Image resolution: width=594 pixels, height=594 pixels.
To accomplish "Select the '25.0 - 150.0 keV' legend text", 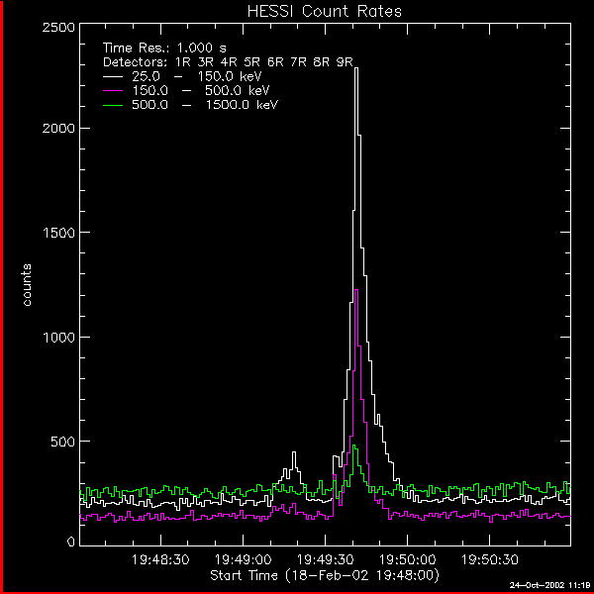I will 197,76.
